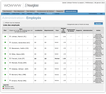Open Préférences link

(x=89, y=3)
